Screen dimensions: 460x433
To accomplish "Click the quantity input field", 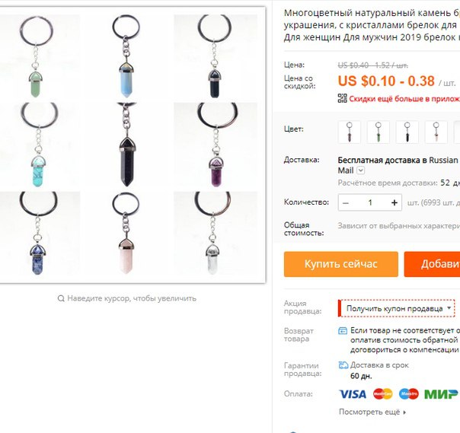I will (x=370, y=202).
